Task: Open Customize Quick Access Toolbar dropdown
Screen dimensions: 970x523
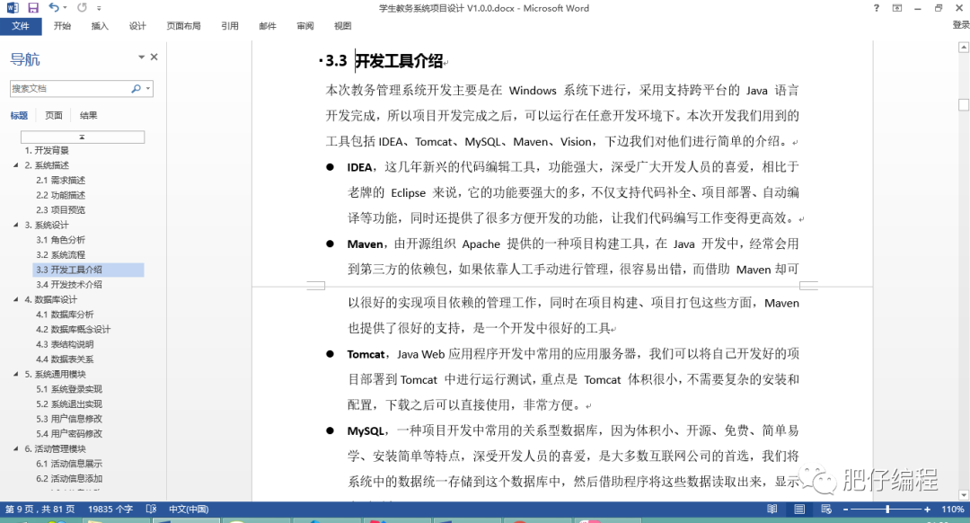Action: [x=99, y=8]
